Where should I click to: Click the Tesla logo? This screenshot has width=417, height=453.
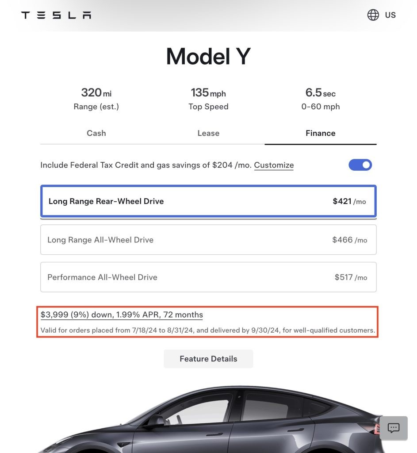point(56,15)
